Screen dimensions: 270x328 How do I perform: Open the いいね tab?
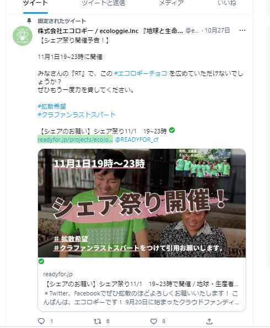click(227, 3)
